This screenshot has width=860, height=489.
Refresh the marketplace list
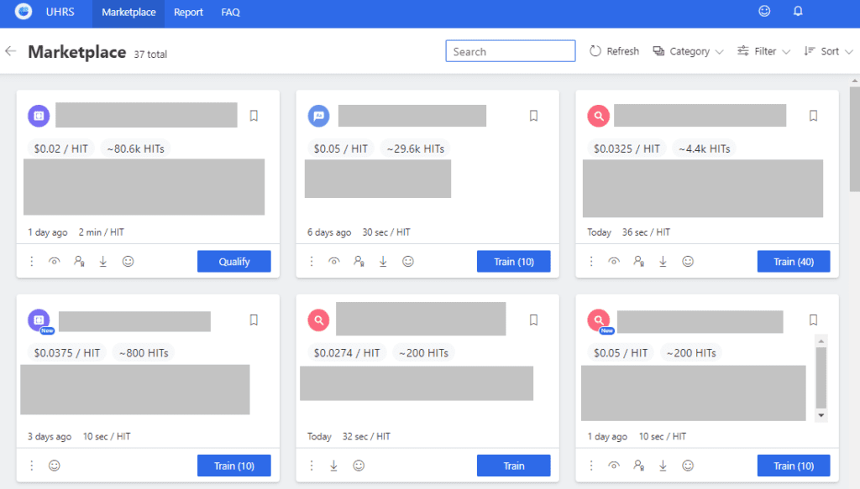pos(614,51)
